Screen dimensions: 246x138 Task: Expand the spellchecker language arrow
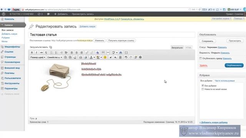coord(117,53)
